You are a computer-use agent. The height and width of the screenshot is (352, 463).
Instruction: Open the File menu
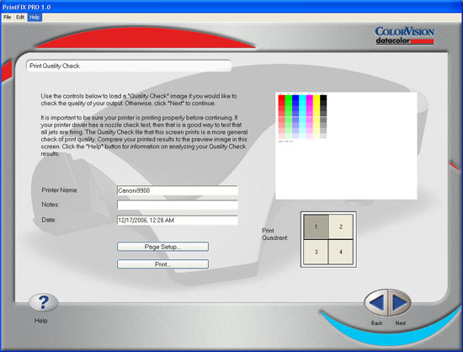[x=7, y=17]
